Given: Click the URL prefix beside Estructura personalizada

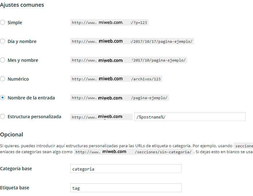Looking at the screenshot, I should pyautogui.click(x=102, y=117).
